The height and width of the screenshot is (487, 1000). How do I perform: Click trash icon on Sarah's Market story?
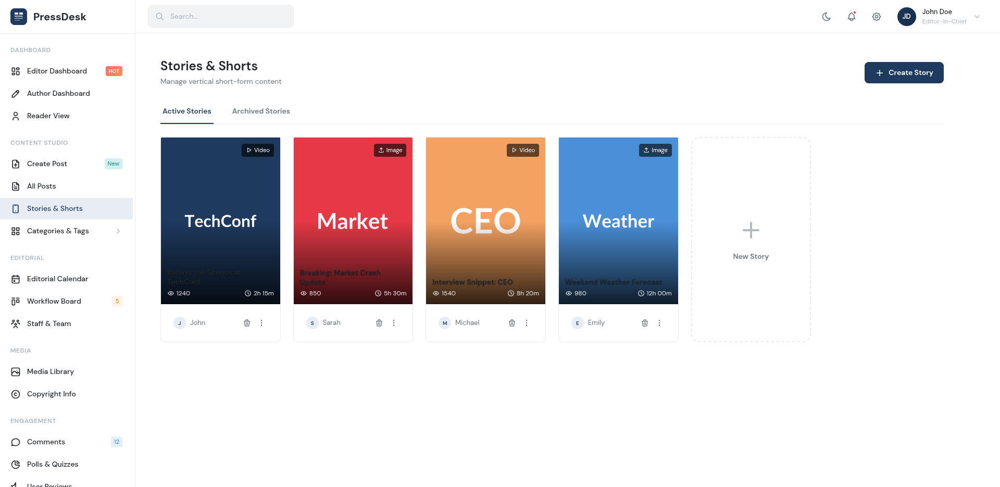point(379,323)
